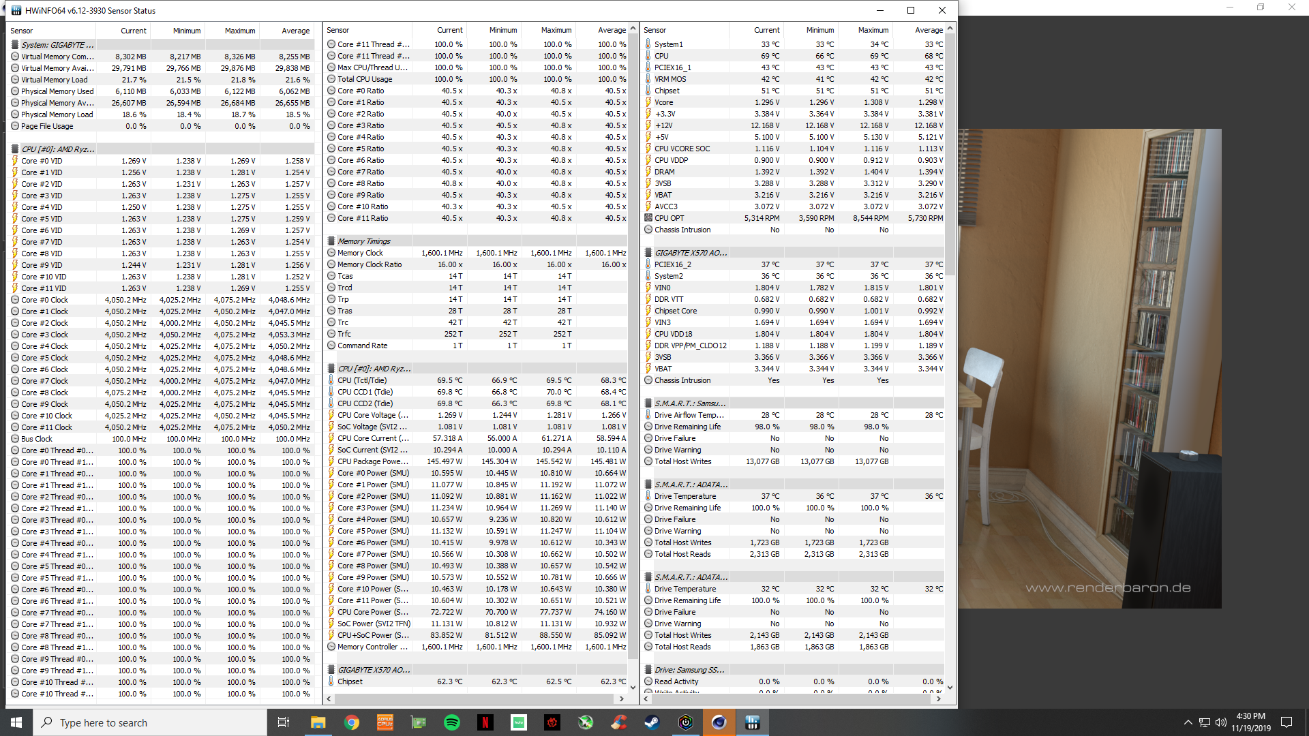
Task: Open the Steam taskbar icon
Action: point(652,722)
